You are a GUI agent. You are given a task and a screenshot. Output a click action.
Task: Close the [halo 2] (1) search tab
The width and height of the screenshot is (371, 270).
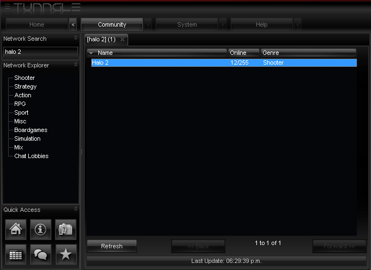(x=122, y=39)
